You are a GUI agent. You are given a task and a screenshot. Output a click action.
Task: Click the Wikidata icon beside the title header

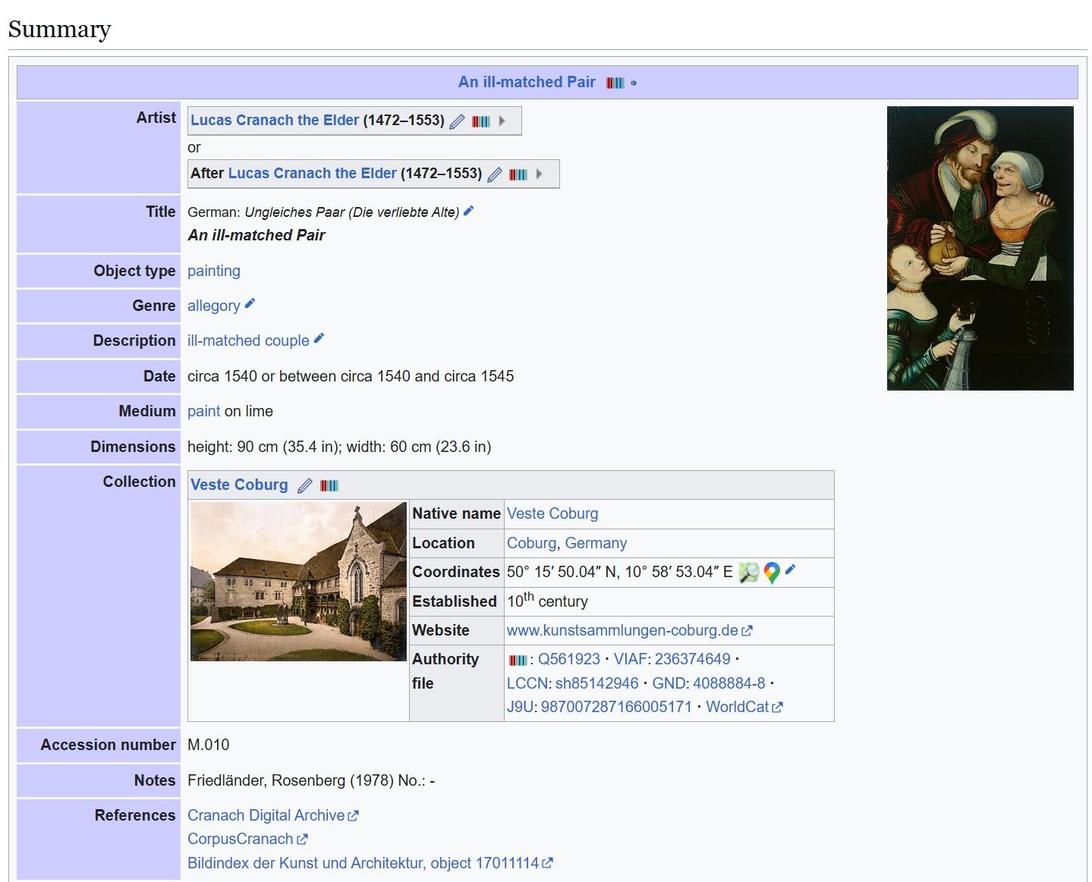[615, 83]
